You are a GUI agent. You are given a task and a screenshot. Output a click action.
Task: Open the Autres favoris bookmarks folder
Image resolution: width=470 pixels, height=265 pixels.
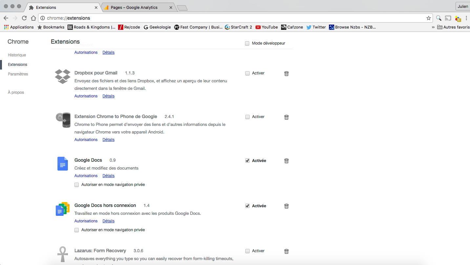pyautogui.click(x=454, y=27)
